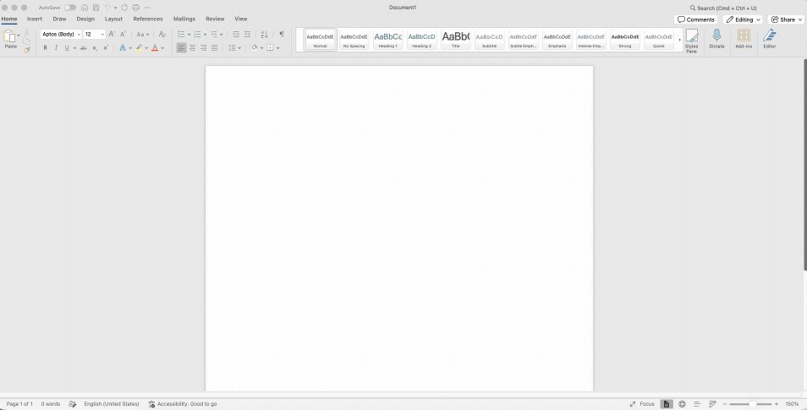This screenshot has width=807, height=410.
Task: Click the Increase Font Size icon
Action: pyautogui.click(x=111, y=35)
